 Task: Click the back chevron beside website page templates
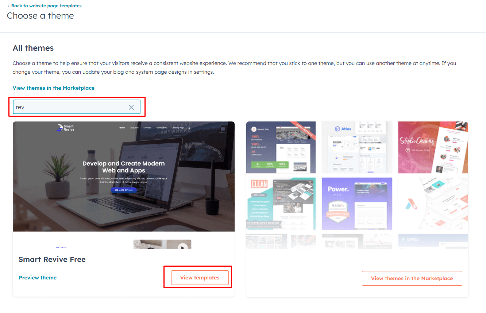point(8,6)
